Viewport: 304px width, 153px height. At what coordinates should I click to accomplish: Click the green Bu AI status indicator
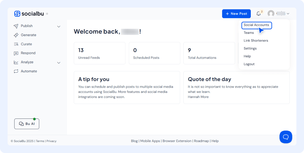[x=34, y=119]
